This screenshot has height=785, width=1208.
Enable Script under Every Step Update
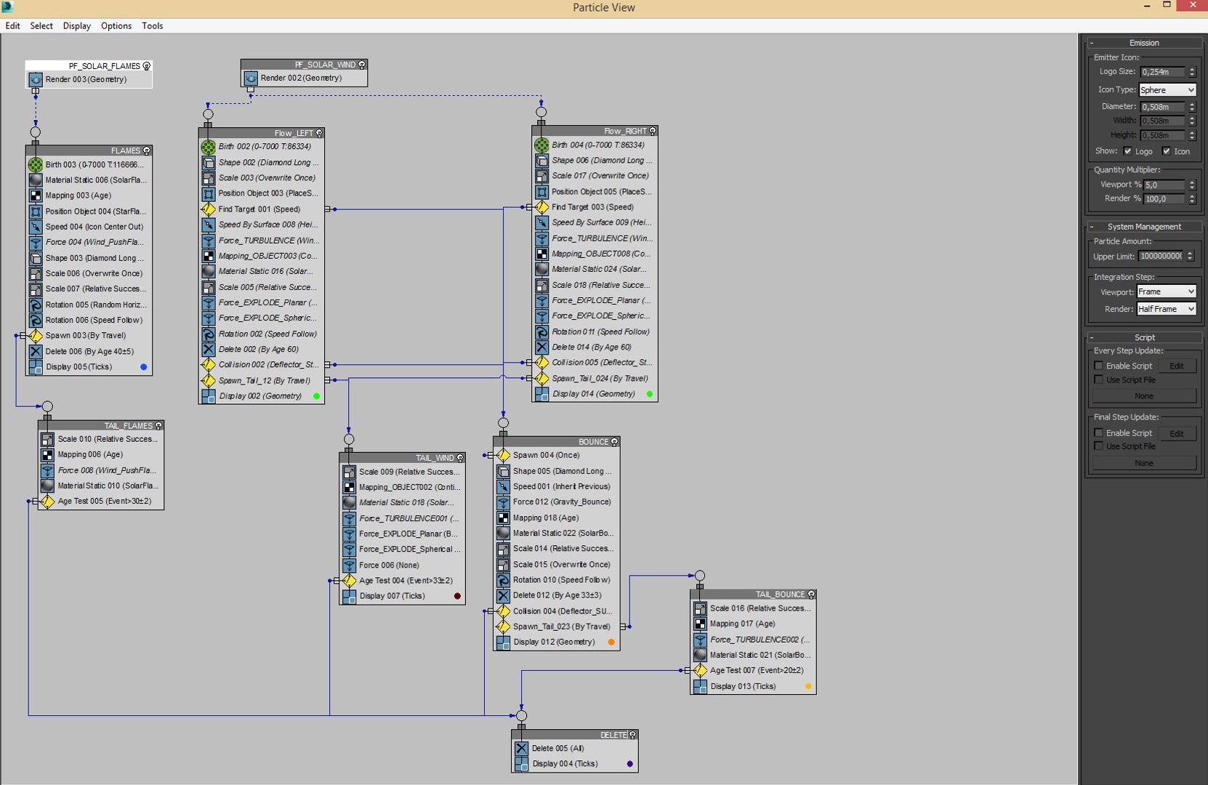1099,366
